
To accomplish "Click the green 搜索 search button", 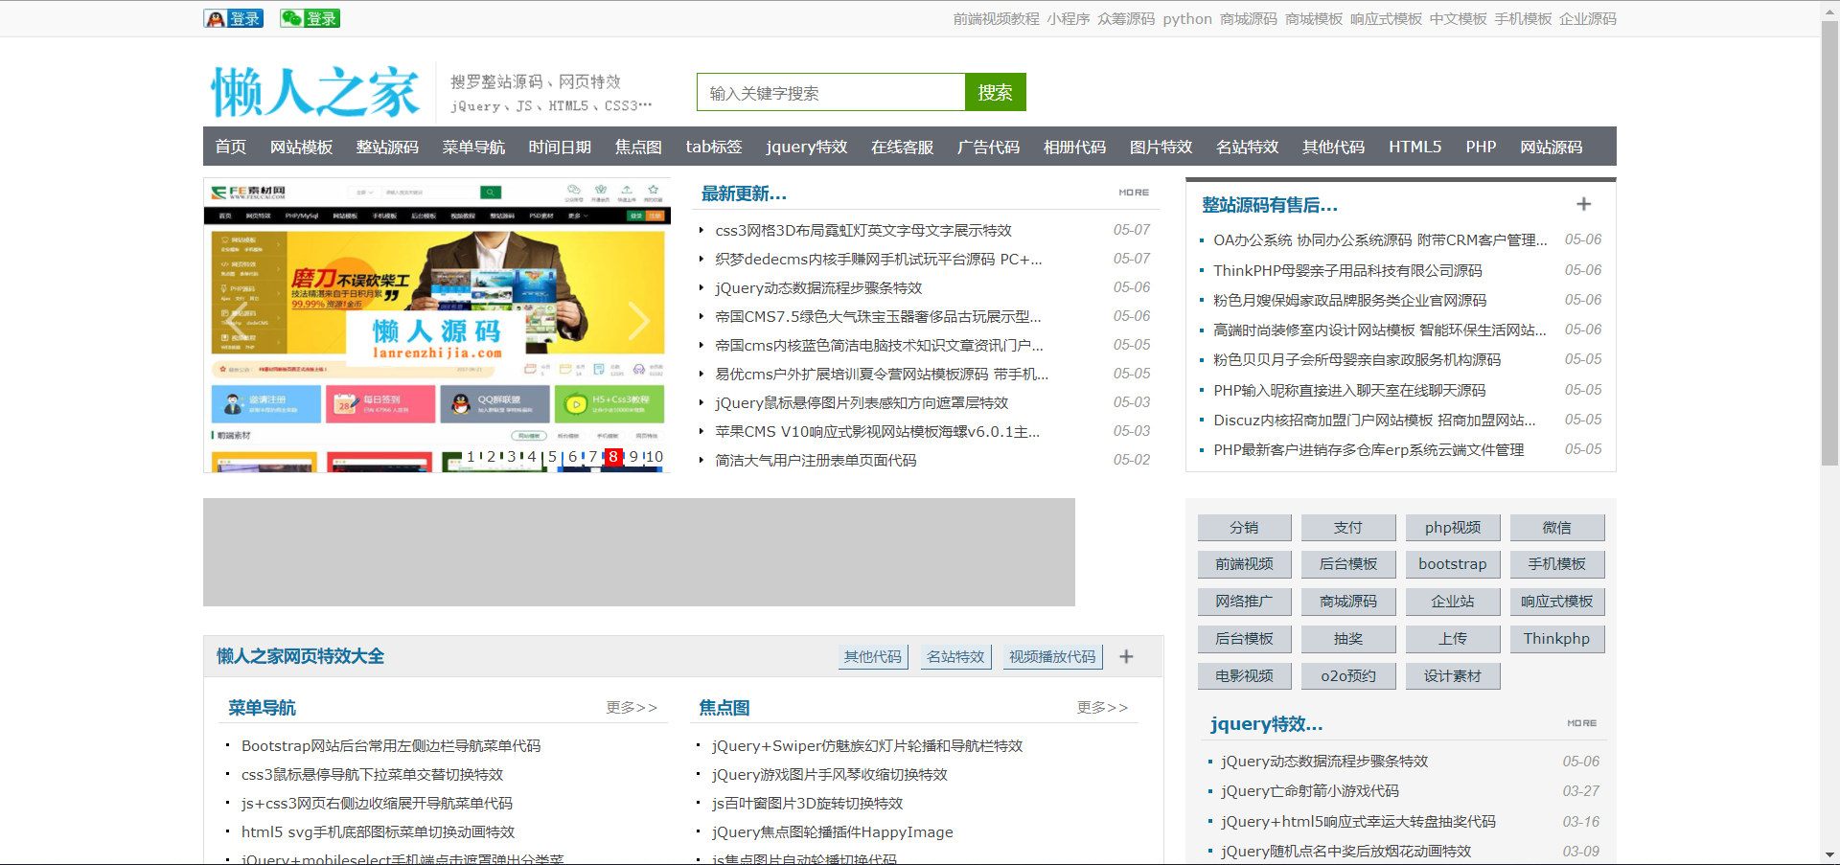I will [995, 92].
